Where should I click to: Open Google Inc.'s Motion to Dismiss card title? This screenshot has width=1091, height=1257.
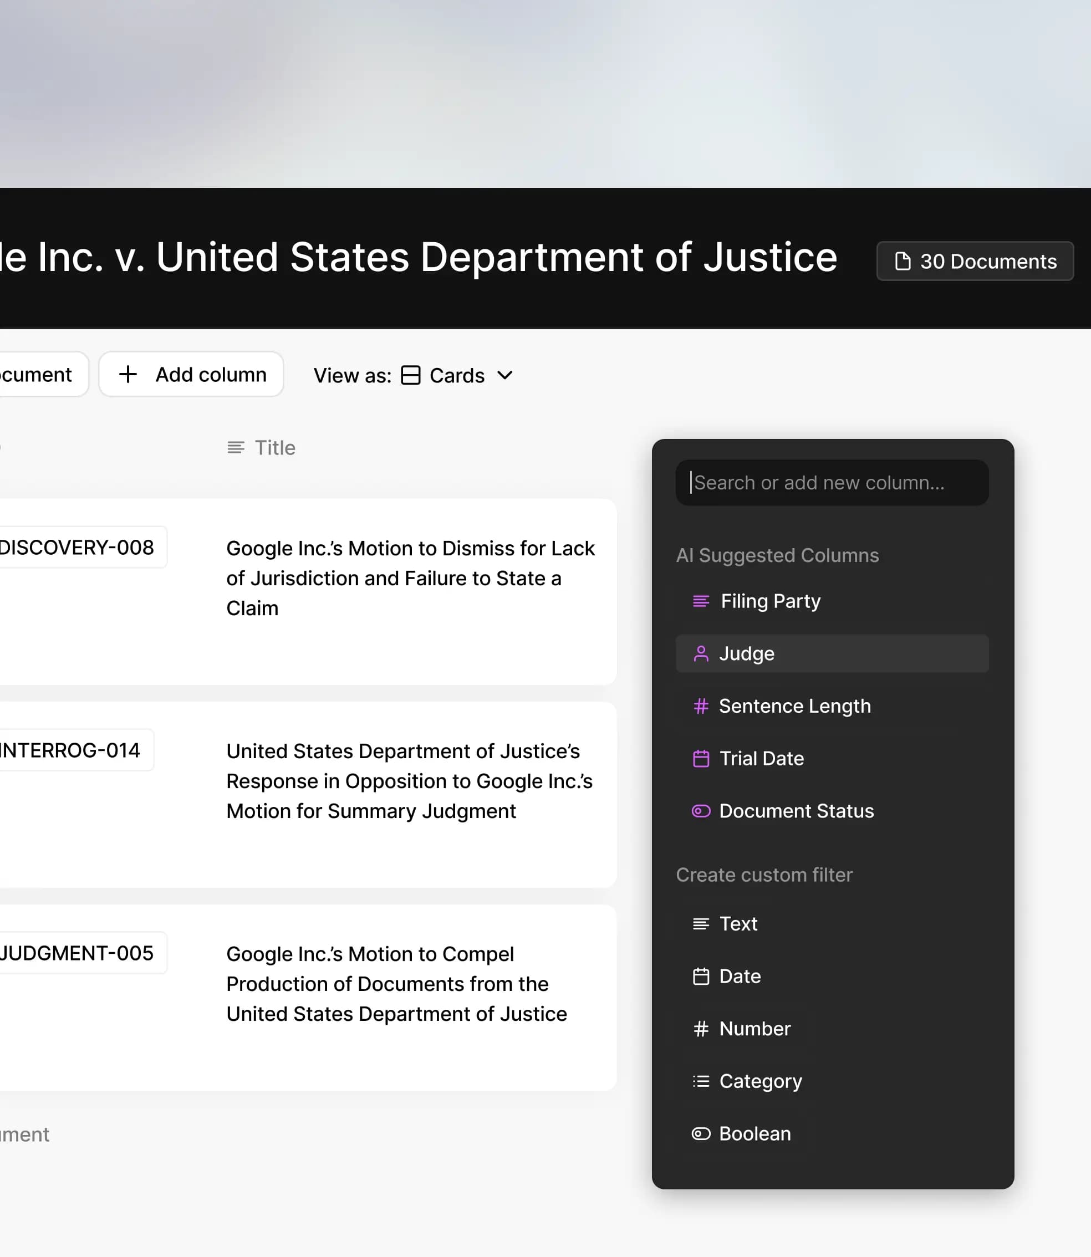tap(410, 578)
